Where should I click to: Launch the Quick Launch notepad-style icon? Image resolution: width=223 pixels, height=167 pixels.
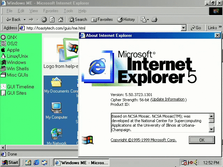coord(28,162)
